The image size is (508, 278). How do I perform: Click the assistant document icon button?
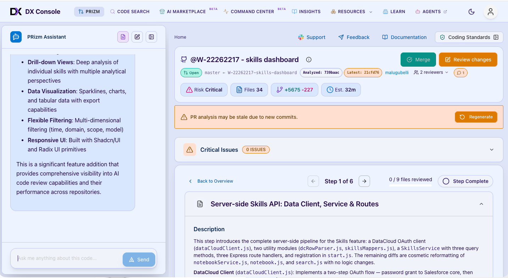click(123, 37)
